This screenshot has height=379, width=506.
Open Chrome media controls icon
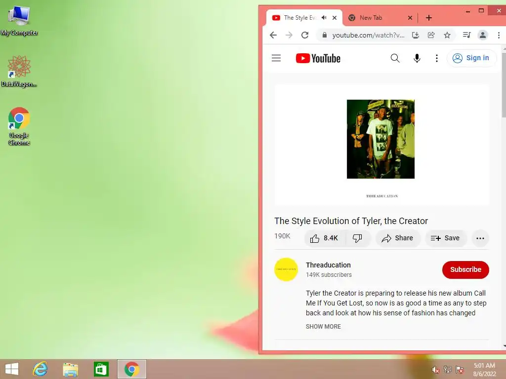click(466, 35)
